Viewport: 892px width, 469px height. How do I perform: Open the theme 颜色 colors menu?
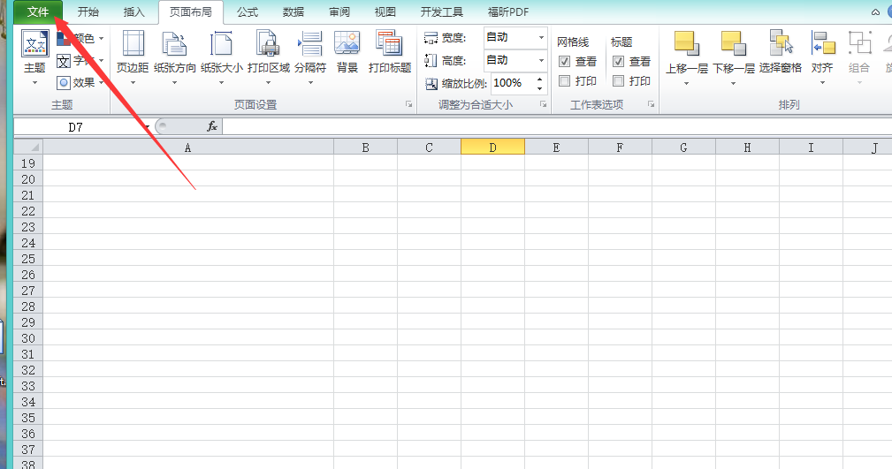pos(80,39)
